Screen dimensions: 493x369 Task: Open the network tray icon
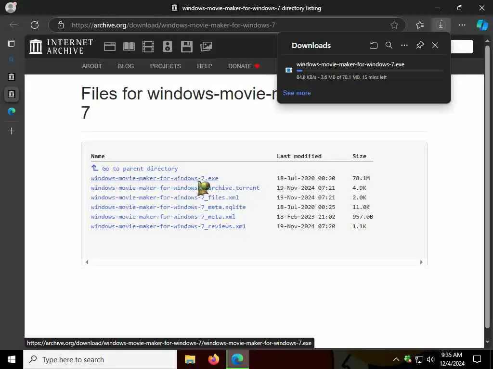[419, 359]
